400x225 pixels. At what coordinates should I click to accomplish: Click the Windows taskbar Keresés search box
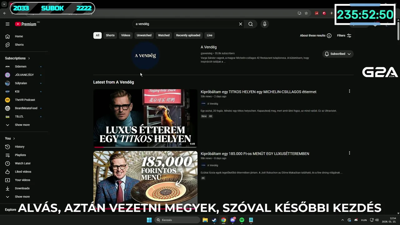pyautogui.click(x=177, y=220)
